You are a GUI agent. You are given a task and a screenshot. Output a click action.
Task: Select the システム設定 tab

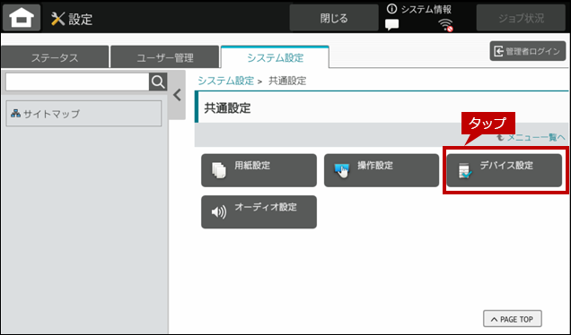click(x=275, y=57)
